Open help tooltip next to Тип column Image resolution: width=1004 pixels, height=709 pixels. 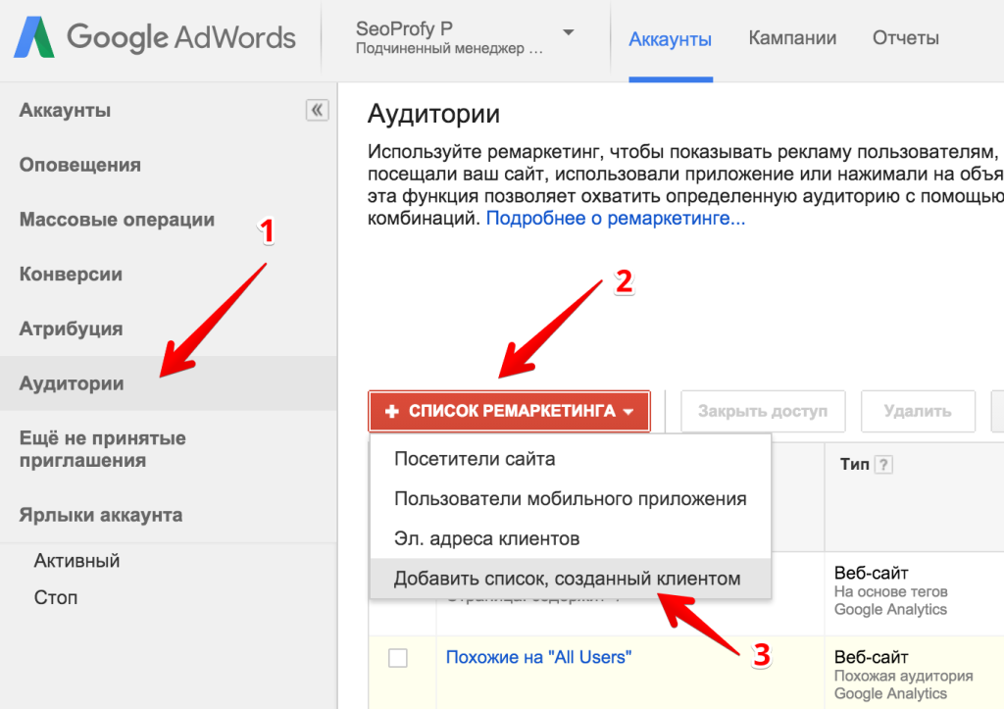pos(883,465)
